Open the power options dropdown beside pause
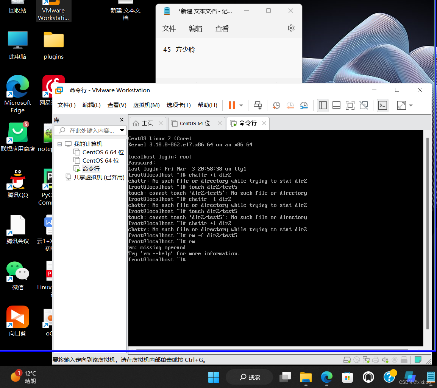The height and width of the screenshot is (388, 437). (x=241, y=105)
